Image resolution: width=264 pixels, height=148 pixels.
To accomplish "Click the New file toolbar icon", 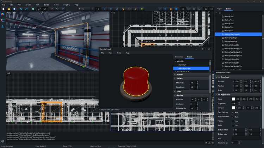I will click(3, 8).
